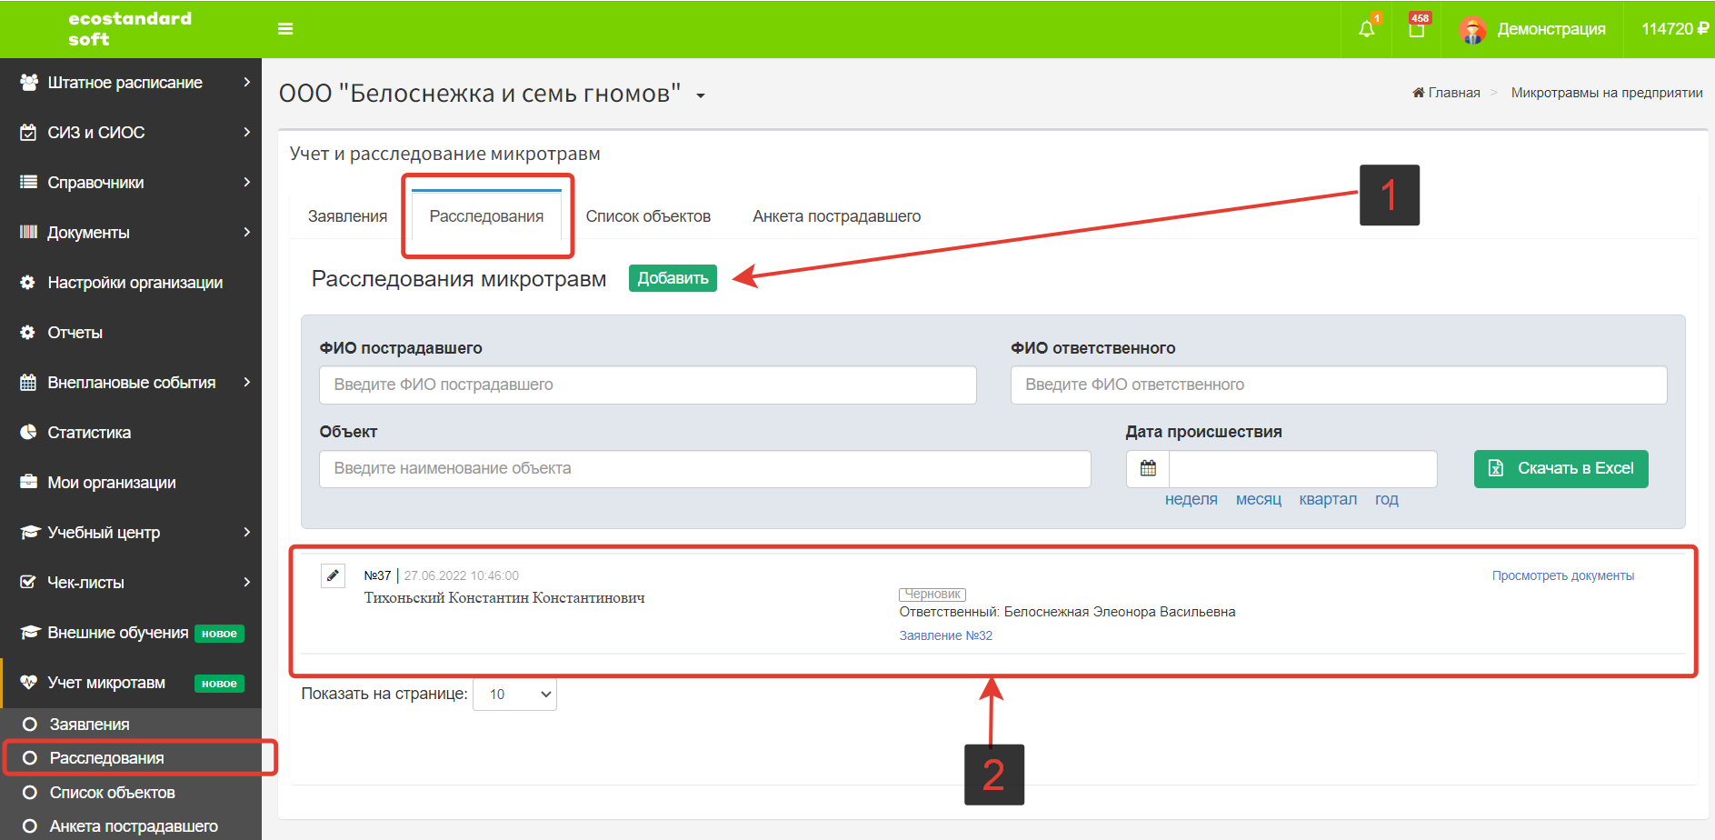Click the green Добавить button
This screenshot has width=1715, height=840.
point(673,278)
